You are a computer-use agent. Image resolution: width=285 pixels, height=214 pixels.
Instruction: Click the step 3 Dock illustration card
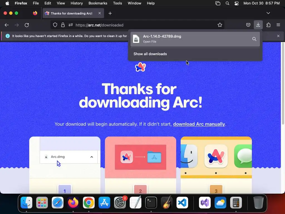[216, 165]
